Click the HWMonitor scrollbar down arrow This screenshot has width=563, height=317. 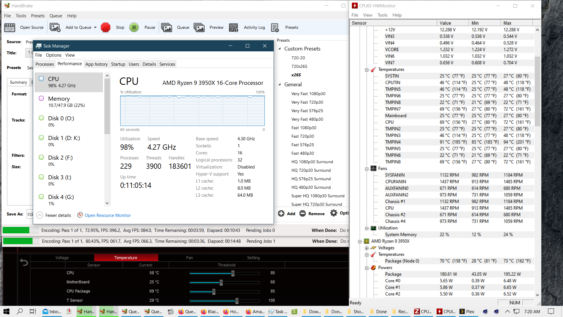pyautogui.click(x=537, y=295)
